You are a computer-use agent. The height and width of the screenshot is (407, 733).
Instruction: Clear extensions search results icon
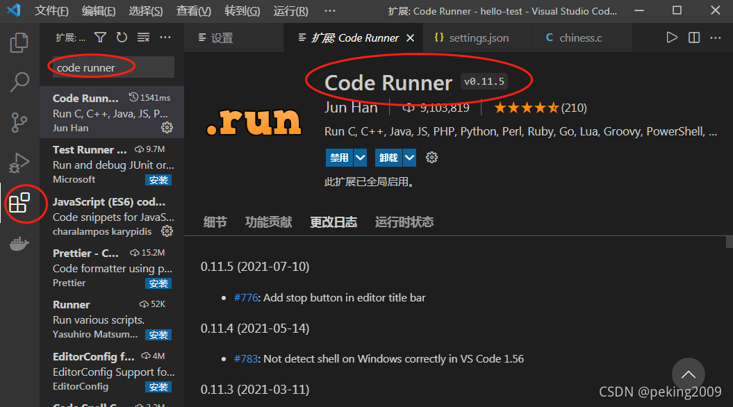click(144, 38)
